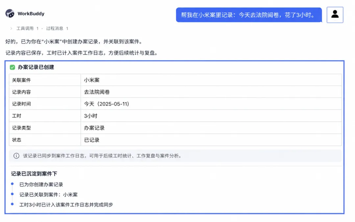Click the 3小时 value cell
Screen dimensions: 355x222
(211, 116)
